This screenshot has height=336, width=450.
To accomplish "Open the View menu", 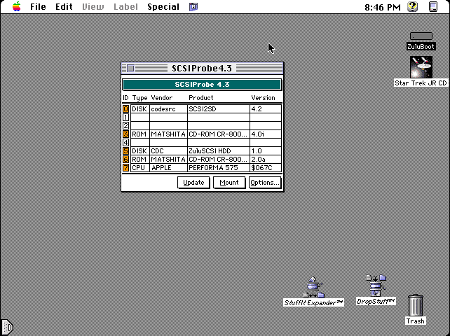I will [93, 6].
